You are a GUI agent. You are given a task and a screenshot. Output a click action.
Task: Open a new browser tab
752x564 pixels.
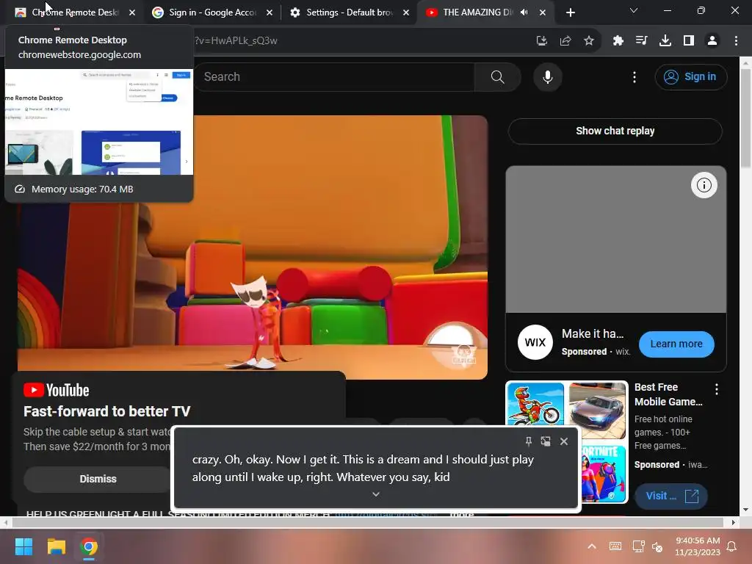[570, 12]
